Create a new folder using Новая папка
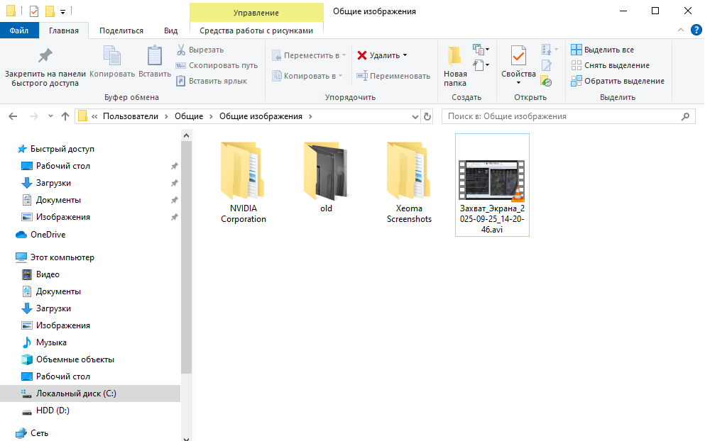Viewport: 705px width, 441px height. pyautogui.click(x=455, y=65)
